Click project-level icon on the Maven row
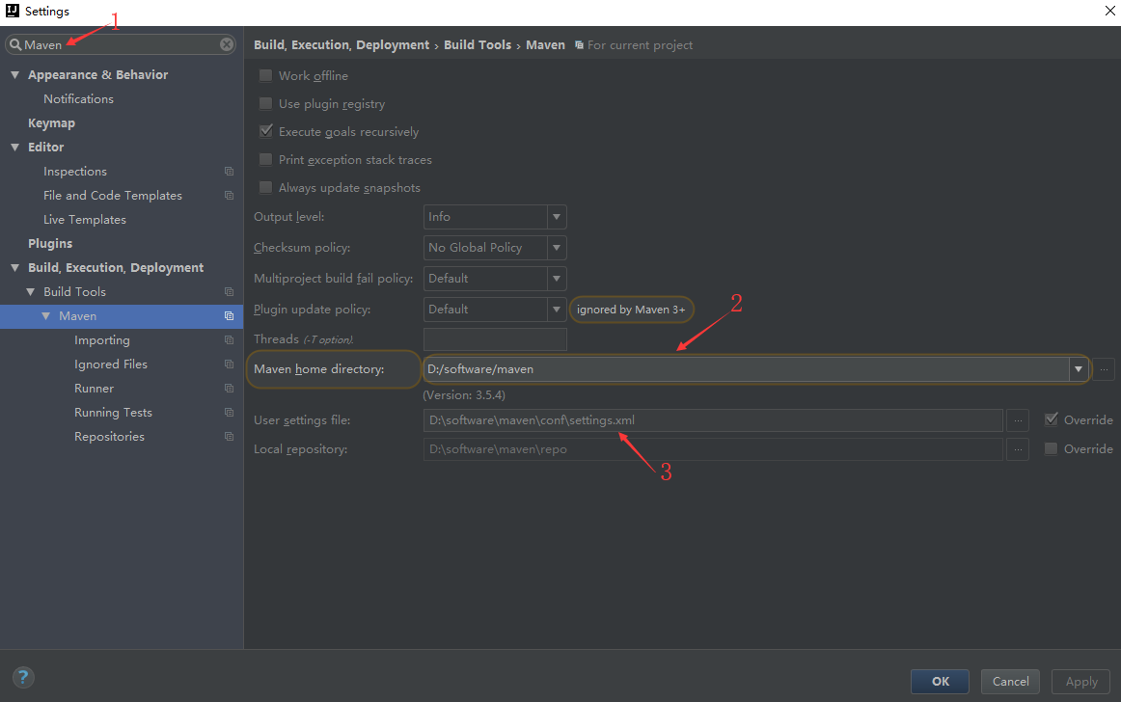This screenshot has width=1121, height=702. (229, 316)
